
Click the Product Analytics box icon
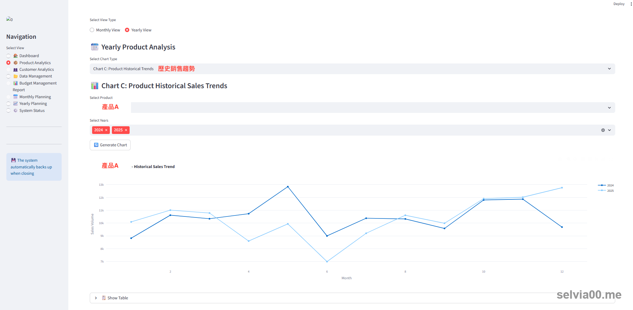15,63
